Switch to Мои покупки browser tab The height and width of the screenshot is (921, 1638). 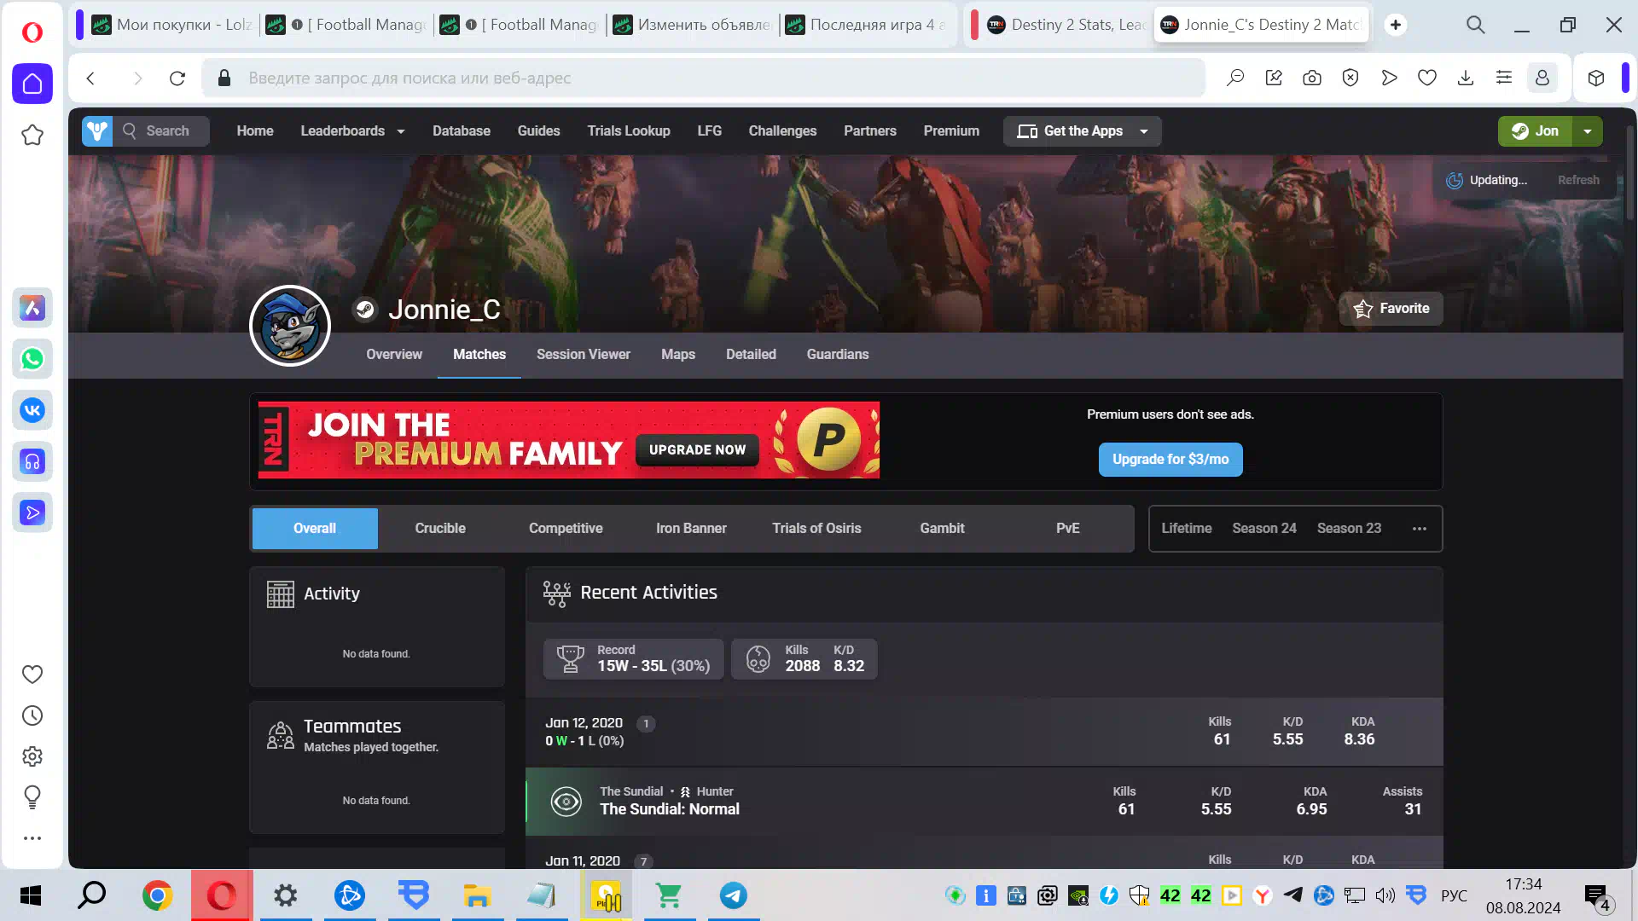[x=171, y=25]
